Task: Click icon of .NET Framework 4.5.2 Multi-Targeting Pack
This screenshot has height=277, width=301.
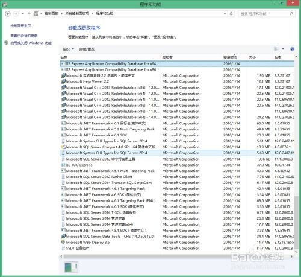Action: point(63,129)
